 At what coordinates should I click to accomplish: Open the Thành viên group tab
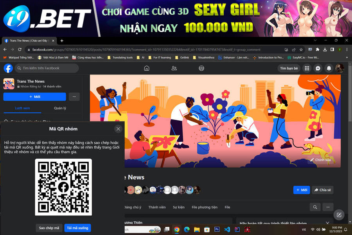point(157,207)
